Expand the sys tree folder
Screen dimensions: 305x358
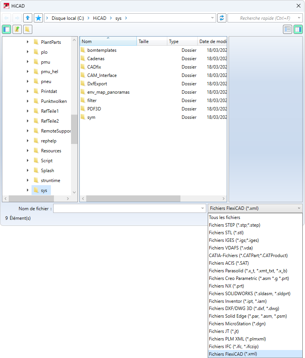point(28,190)
